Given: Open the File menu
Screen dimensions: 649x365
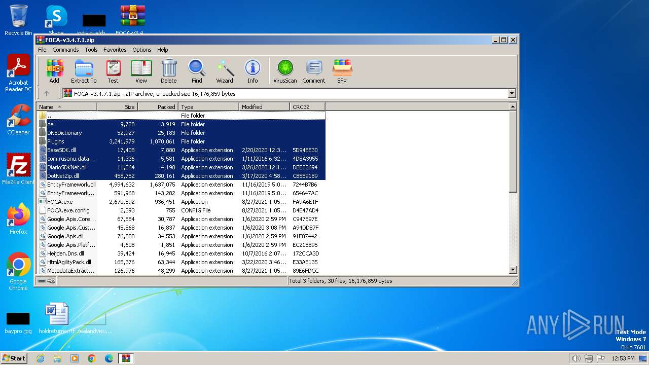Looking at the screenshot, I should (42, 50).
